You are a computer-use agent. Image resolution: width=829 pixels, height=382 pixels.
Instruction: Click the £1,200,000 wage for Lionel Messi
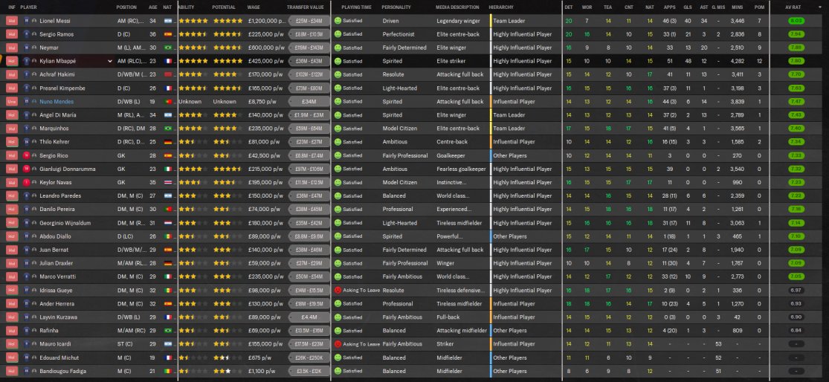(x=266, y=21)
